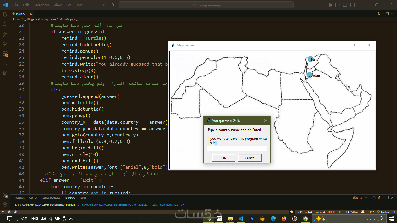Viewport: 397px width, 223px height.
Task: Open the title bar overflow menu ellipsis
Action: (90, 5)
